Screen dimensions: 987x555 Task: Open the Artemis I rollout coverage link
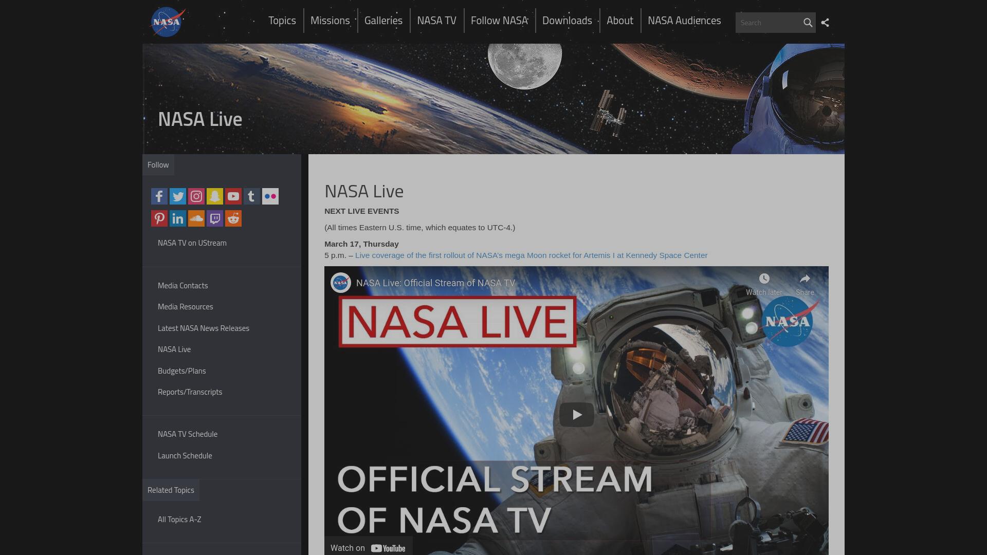coord(531,255)
